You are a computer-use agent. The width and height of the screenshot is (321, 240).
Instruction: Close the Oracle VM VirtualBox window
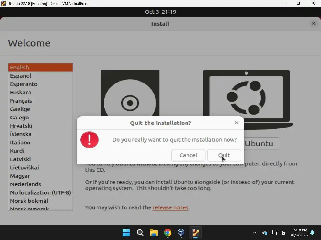click(313, 3)
